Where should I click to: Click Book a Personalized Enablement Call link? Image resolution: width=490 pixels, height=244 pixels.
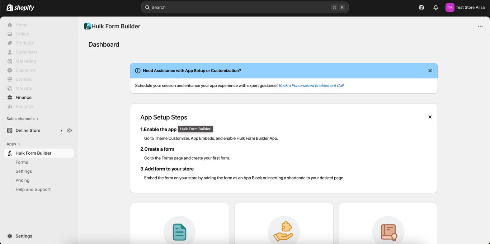coord(311,86)
